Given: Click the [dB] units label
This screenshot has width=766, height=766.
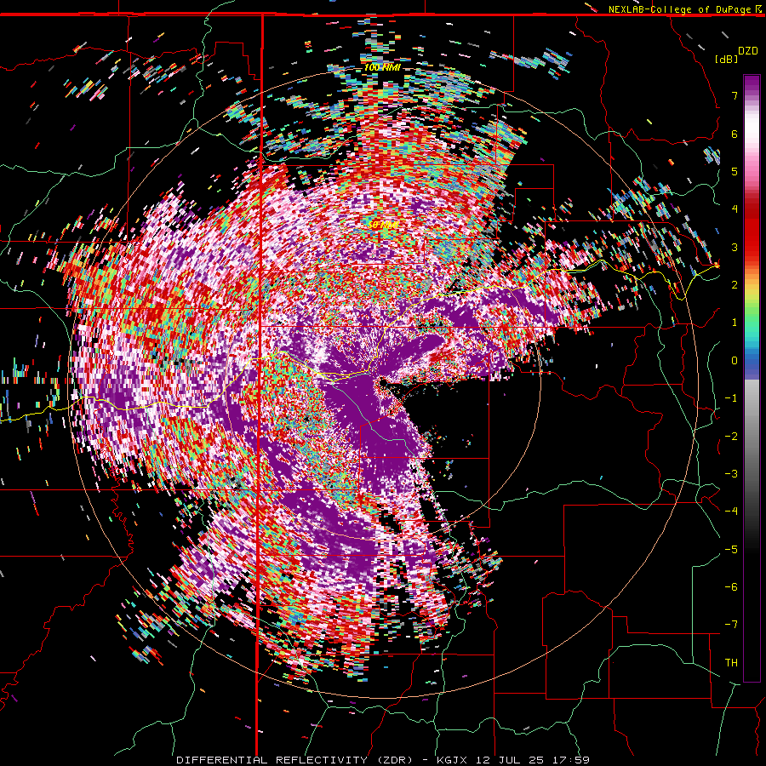Looking at the screenshot, I should 726,59.
